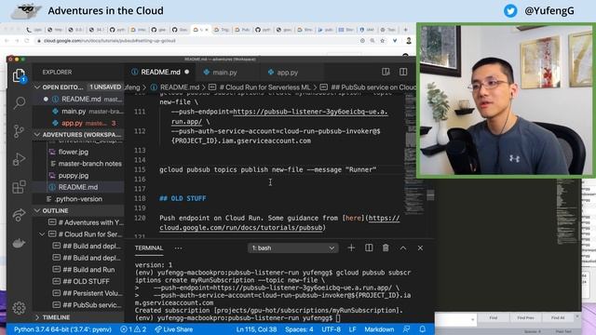The width and height of the screenshot is (596, 335).
Task: Select README.md in workspace tree
Action: coord(79,187)
